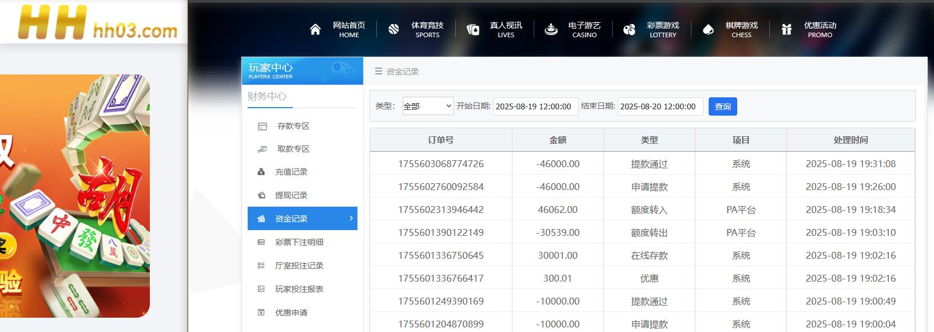Click the 优惠申请 sidebar link
The width and height of the screenshot is (934, 332).
pyautogui.click(x=291, y=313)
